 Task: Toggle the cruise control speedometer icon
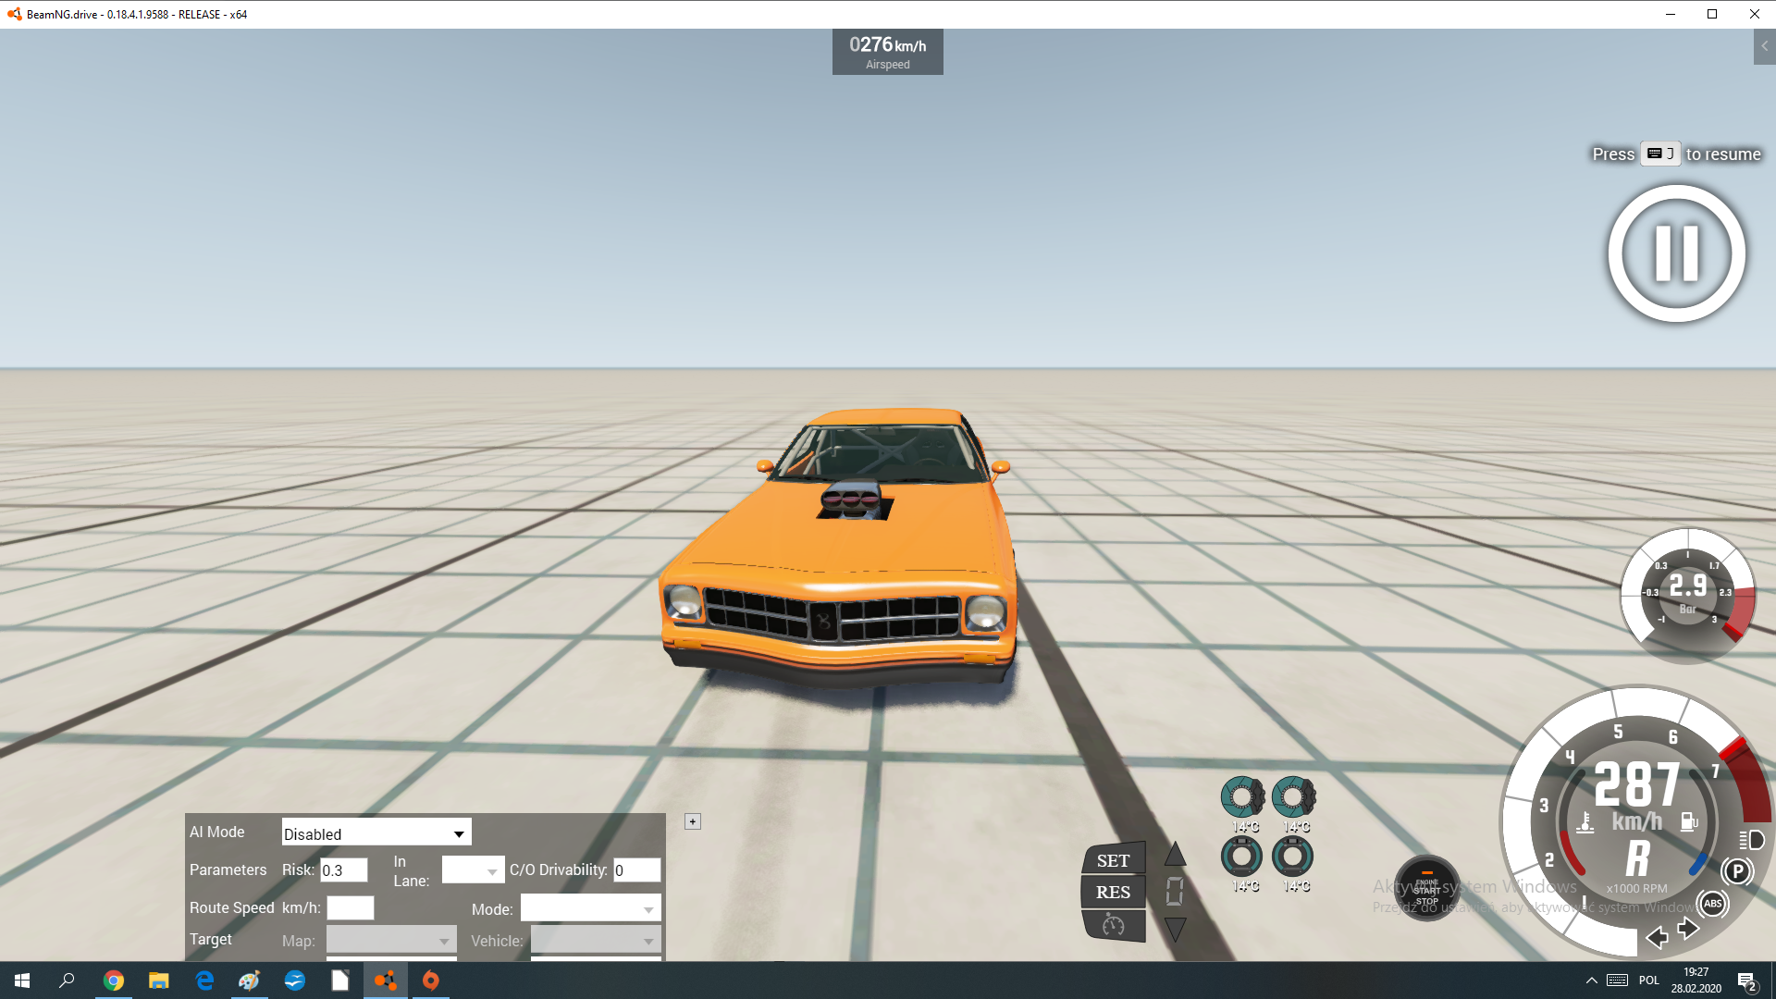point(1113,925)
